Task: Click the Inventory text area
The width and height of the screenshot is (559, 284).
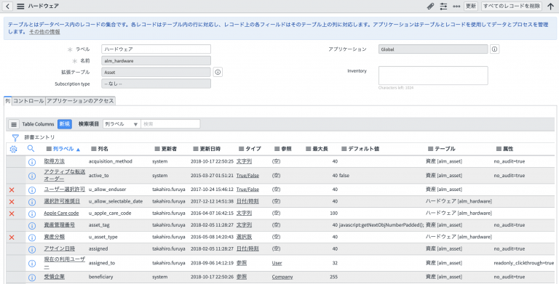Action: pos(433,76)
